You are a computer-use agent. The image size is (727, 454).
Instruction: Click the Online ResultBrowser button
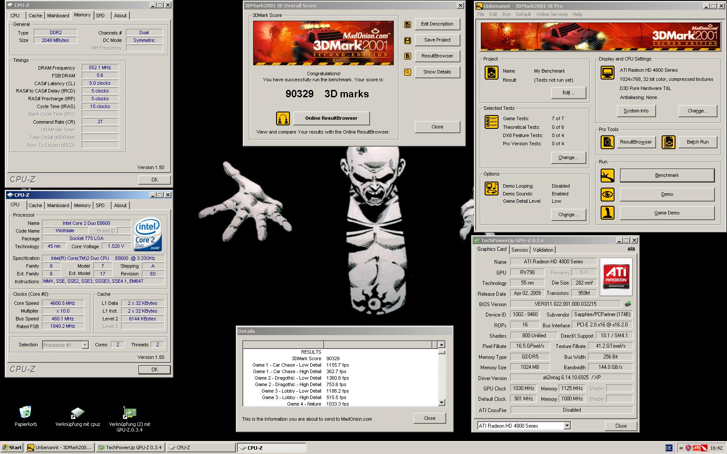click(331, 118)
